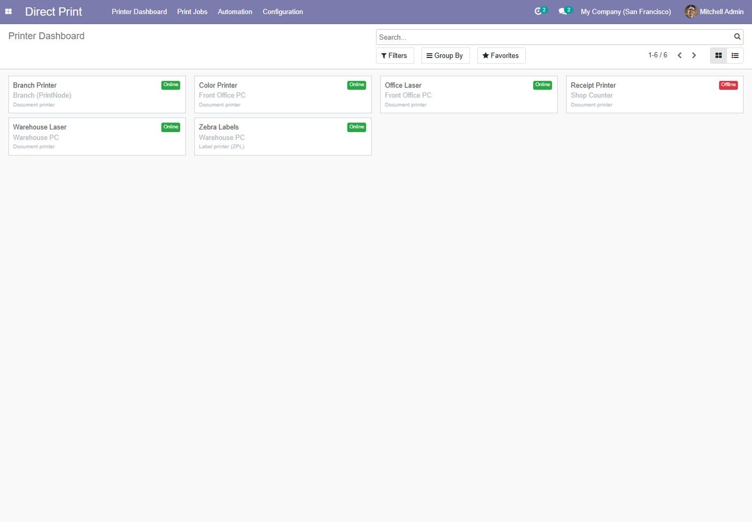This screenshot has height=522, width=752.
Task: Open the Office Laser card
Action: click(x=469, y=95)
